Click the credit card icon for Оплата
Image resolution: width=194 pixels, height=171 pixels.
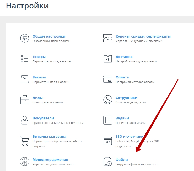107,79
